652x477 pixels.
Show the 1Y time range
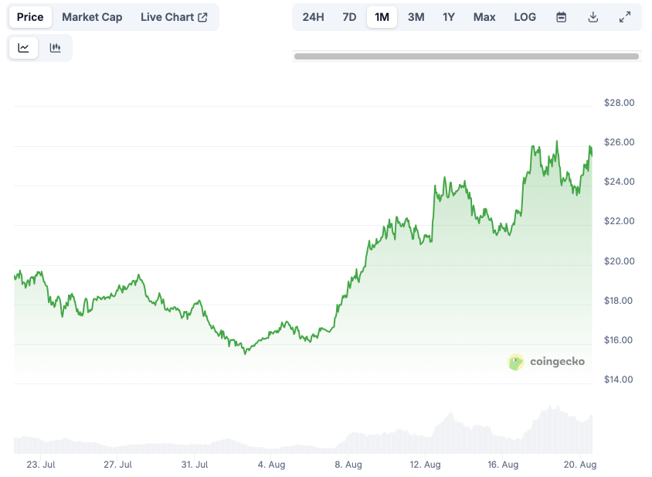click(x=449, y=17)
